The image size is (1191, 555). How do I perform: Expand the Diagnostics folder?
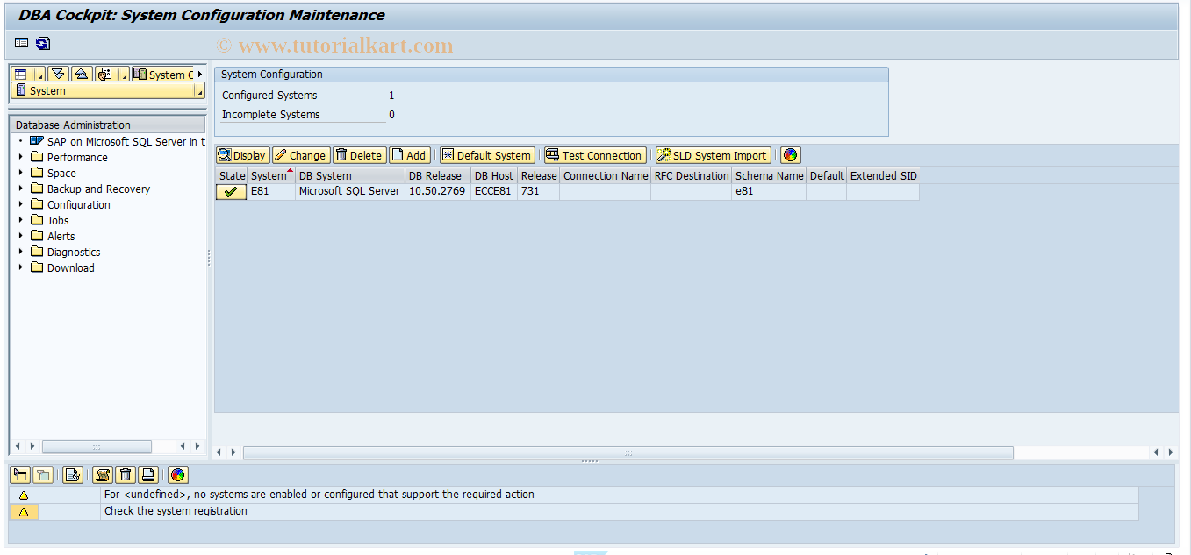coord(21,252)
